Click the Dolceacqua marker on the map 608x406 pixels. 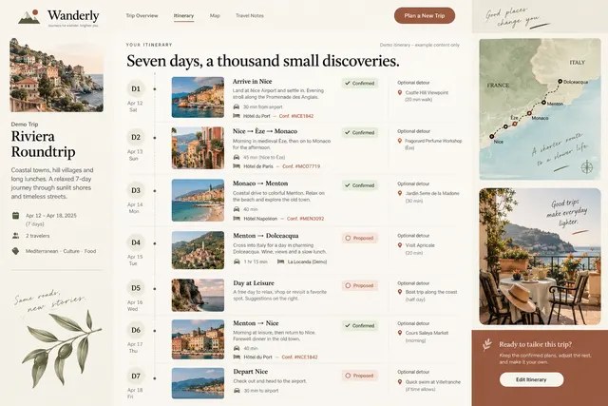click(x=560, y=82)
